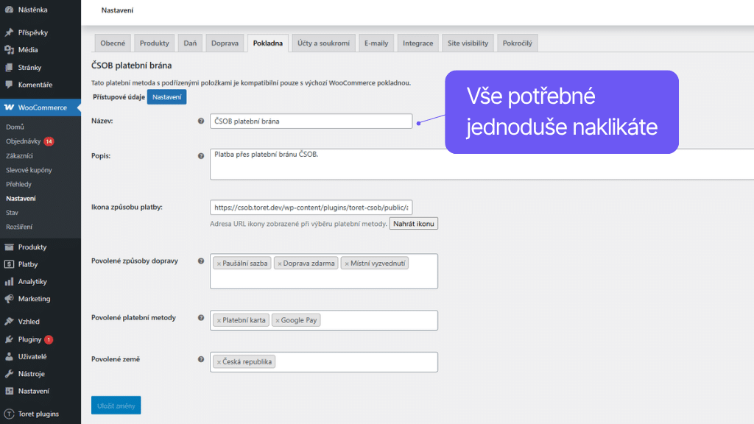The image size is (754, 424).
Task: Open the Analytiky bar chart icon
Action: point(9,281)
